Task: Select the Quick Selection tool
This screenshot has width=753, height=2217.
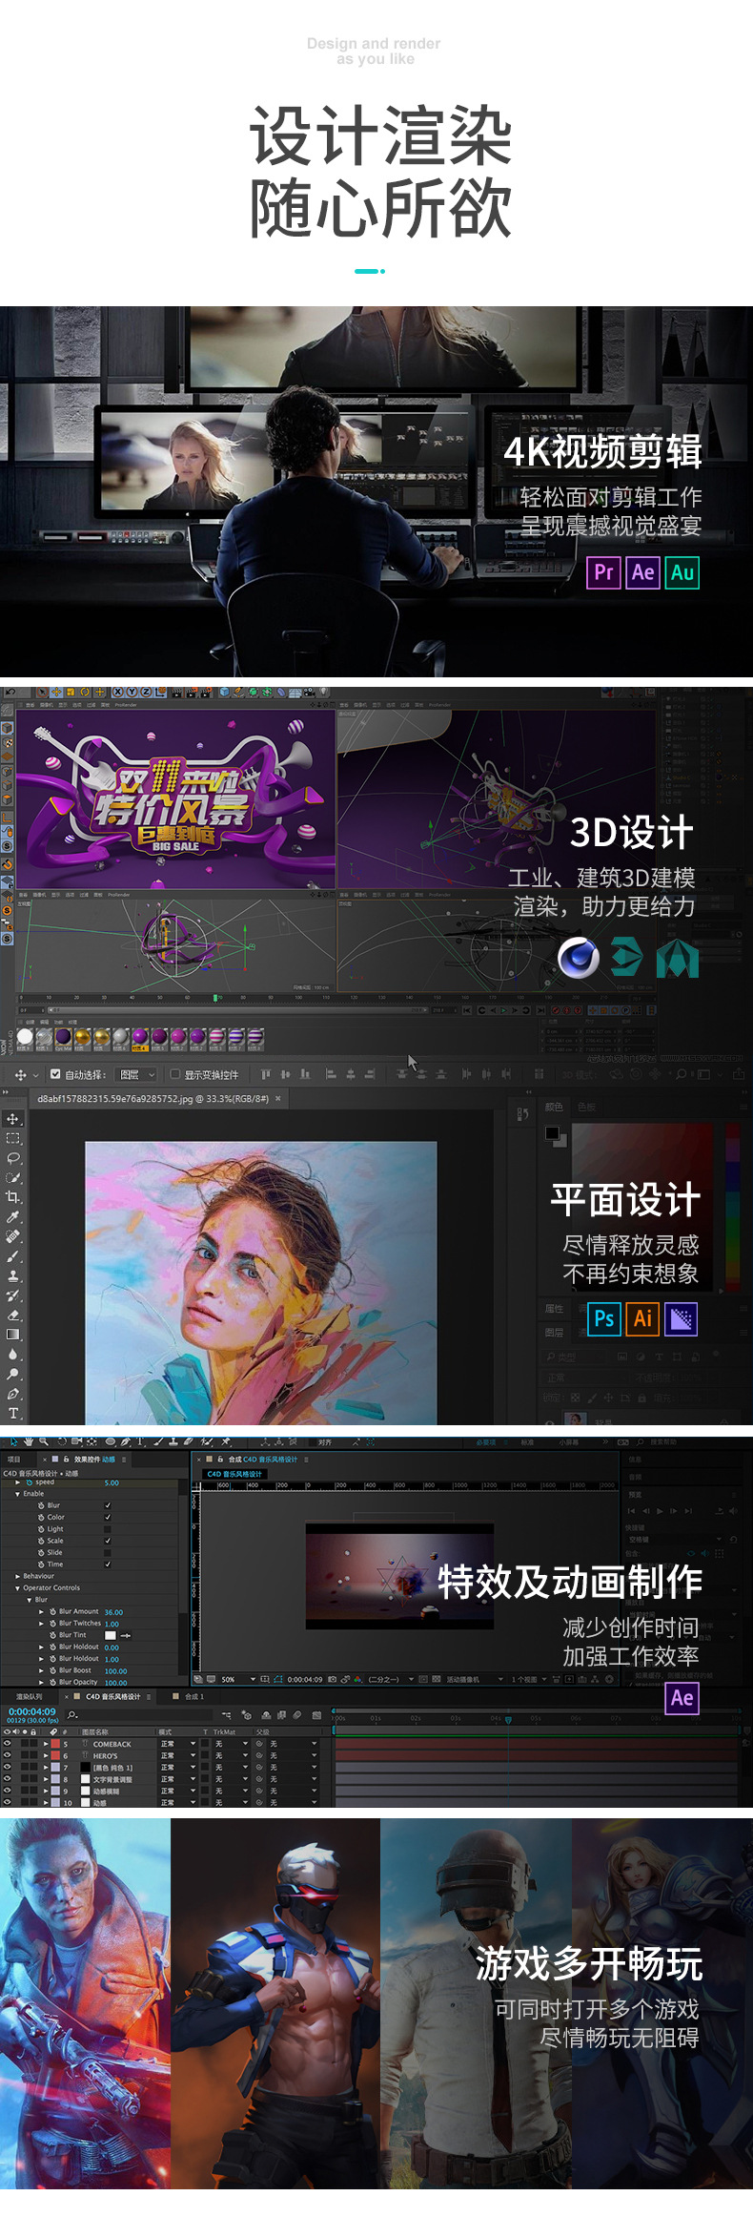Action: coord(13,1177)
